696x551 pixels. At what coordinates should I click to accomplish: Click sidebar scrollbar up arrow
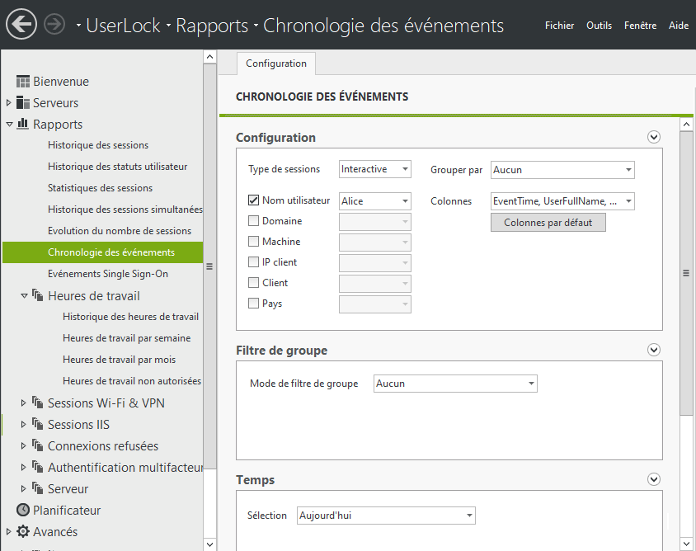coord(210,56)
